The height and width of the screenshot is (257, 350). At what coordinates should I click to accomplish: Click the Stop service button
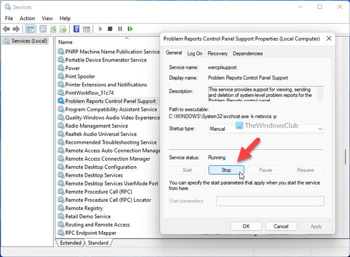(226, 170)
